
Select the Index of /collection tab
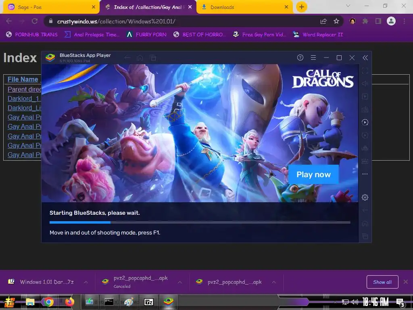coord(148,7)
